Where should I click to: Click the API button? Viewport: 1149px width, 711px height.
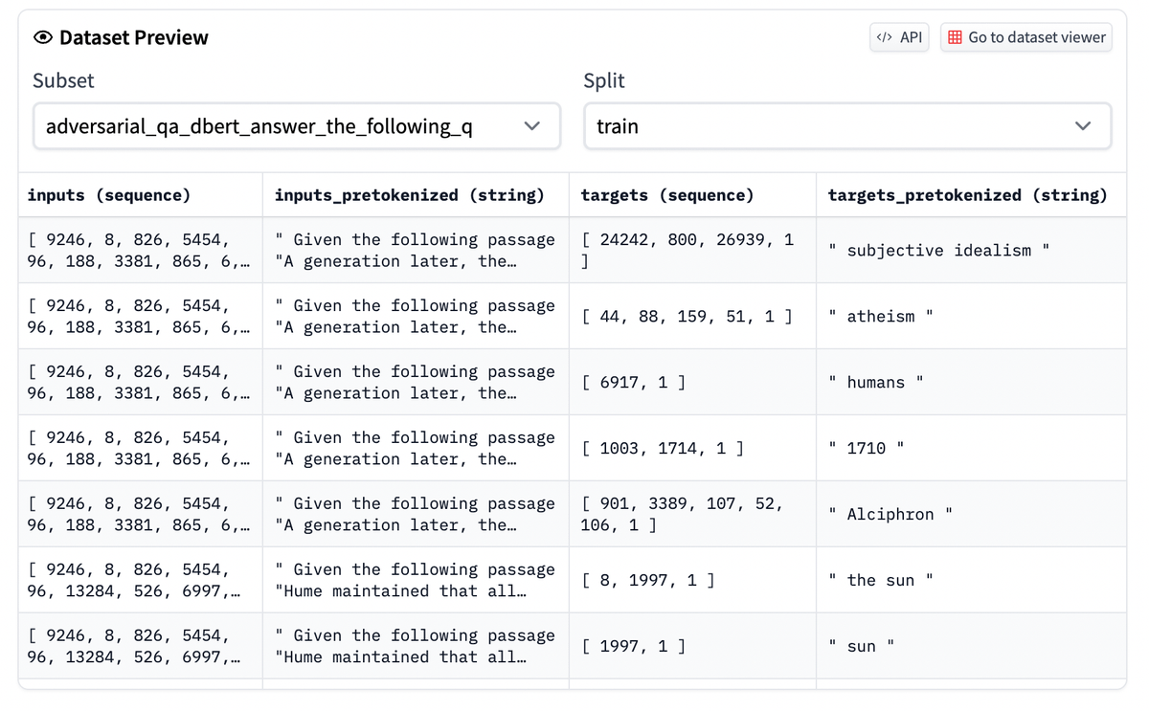click(898, 36)
